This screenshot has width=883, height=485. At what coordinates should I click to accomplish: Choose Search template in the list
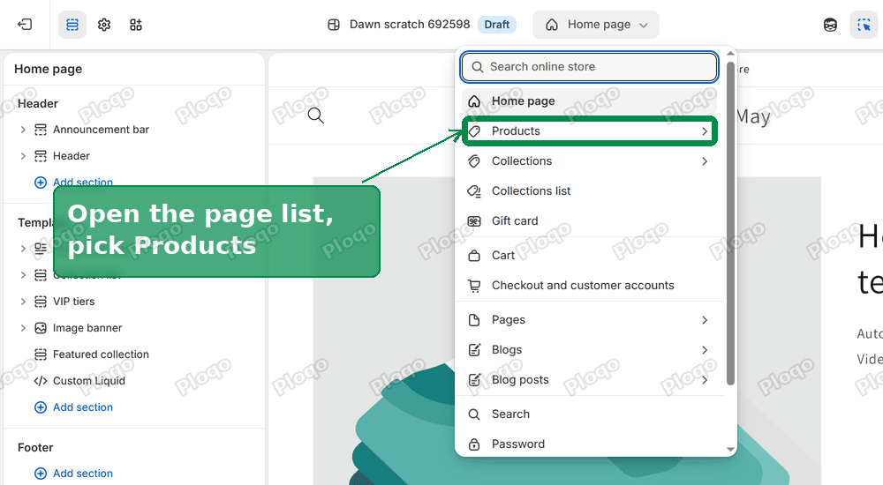[589, 414]
